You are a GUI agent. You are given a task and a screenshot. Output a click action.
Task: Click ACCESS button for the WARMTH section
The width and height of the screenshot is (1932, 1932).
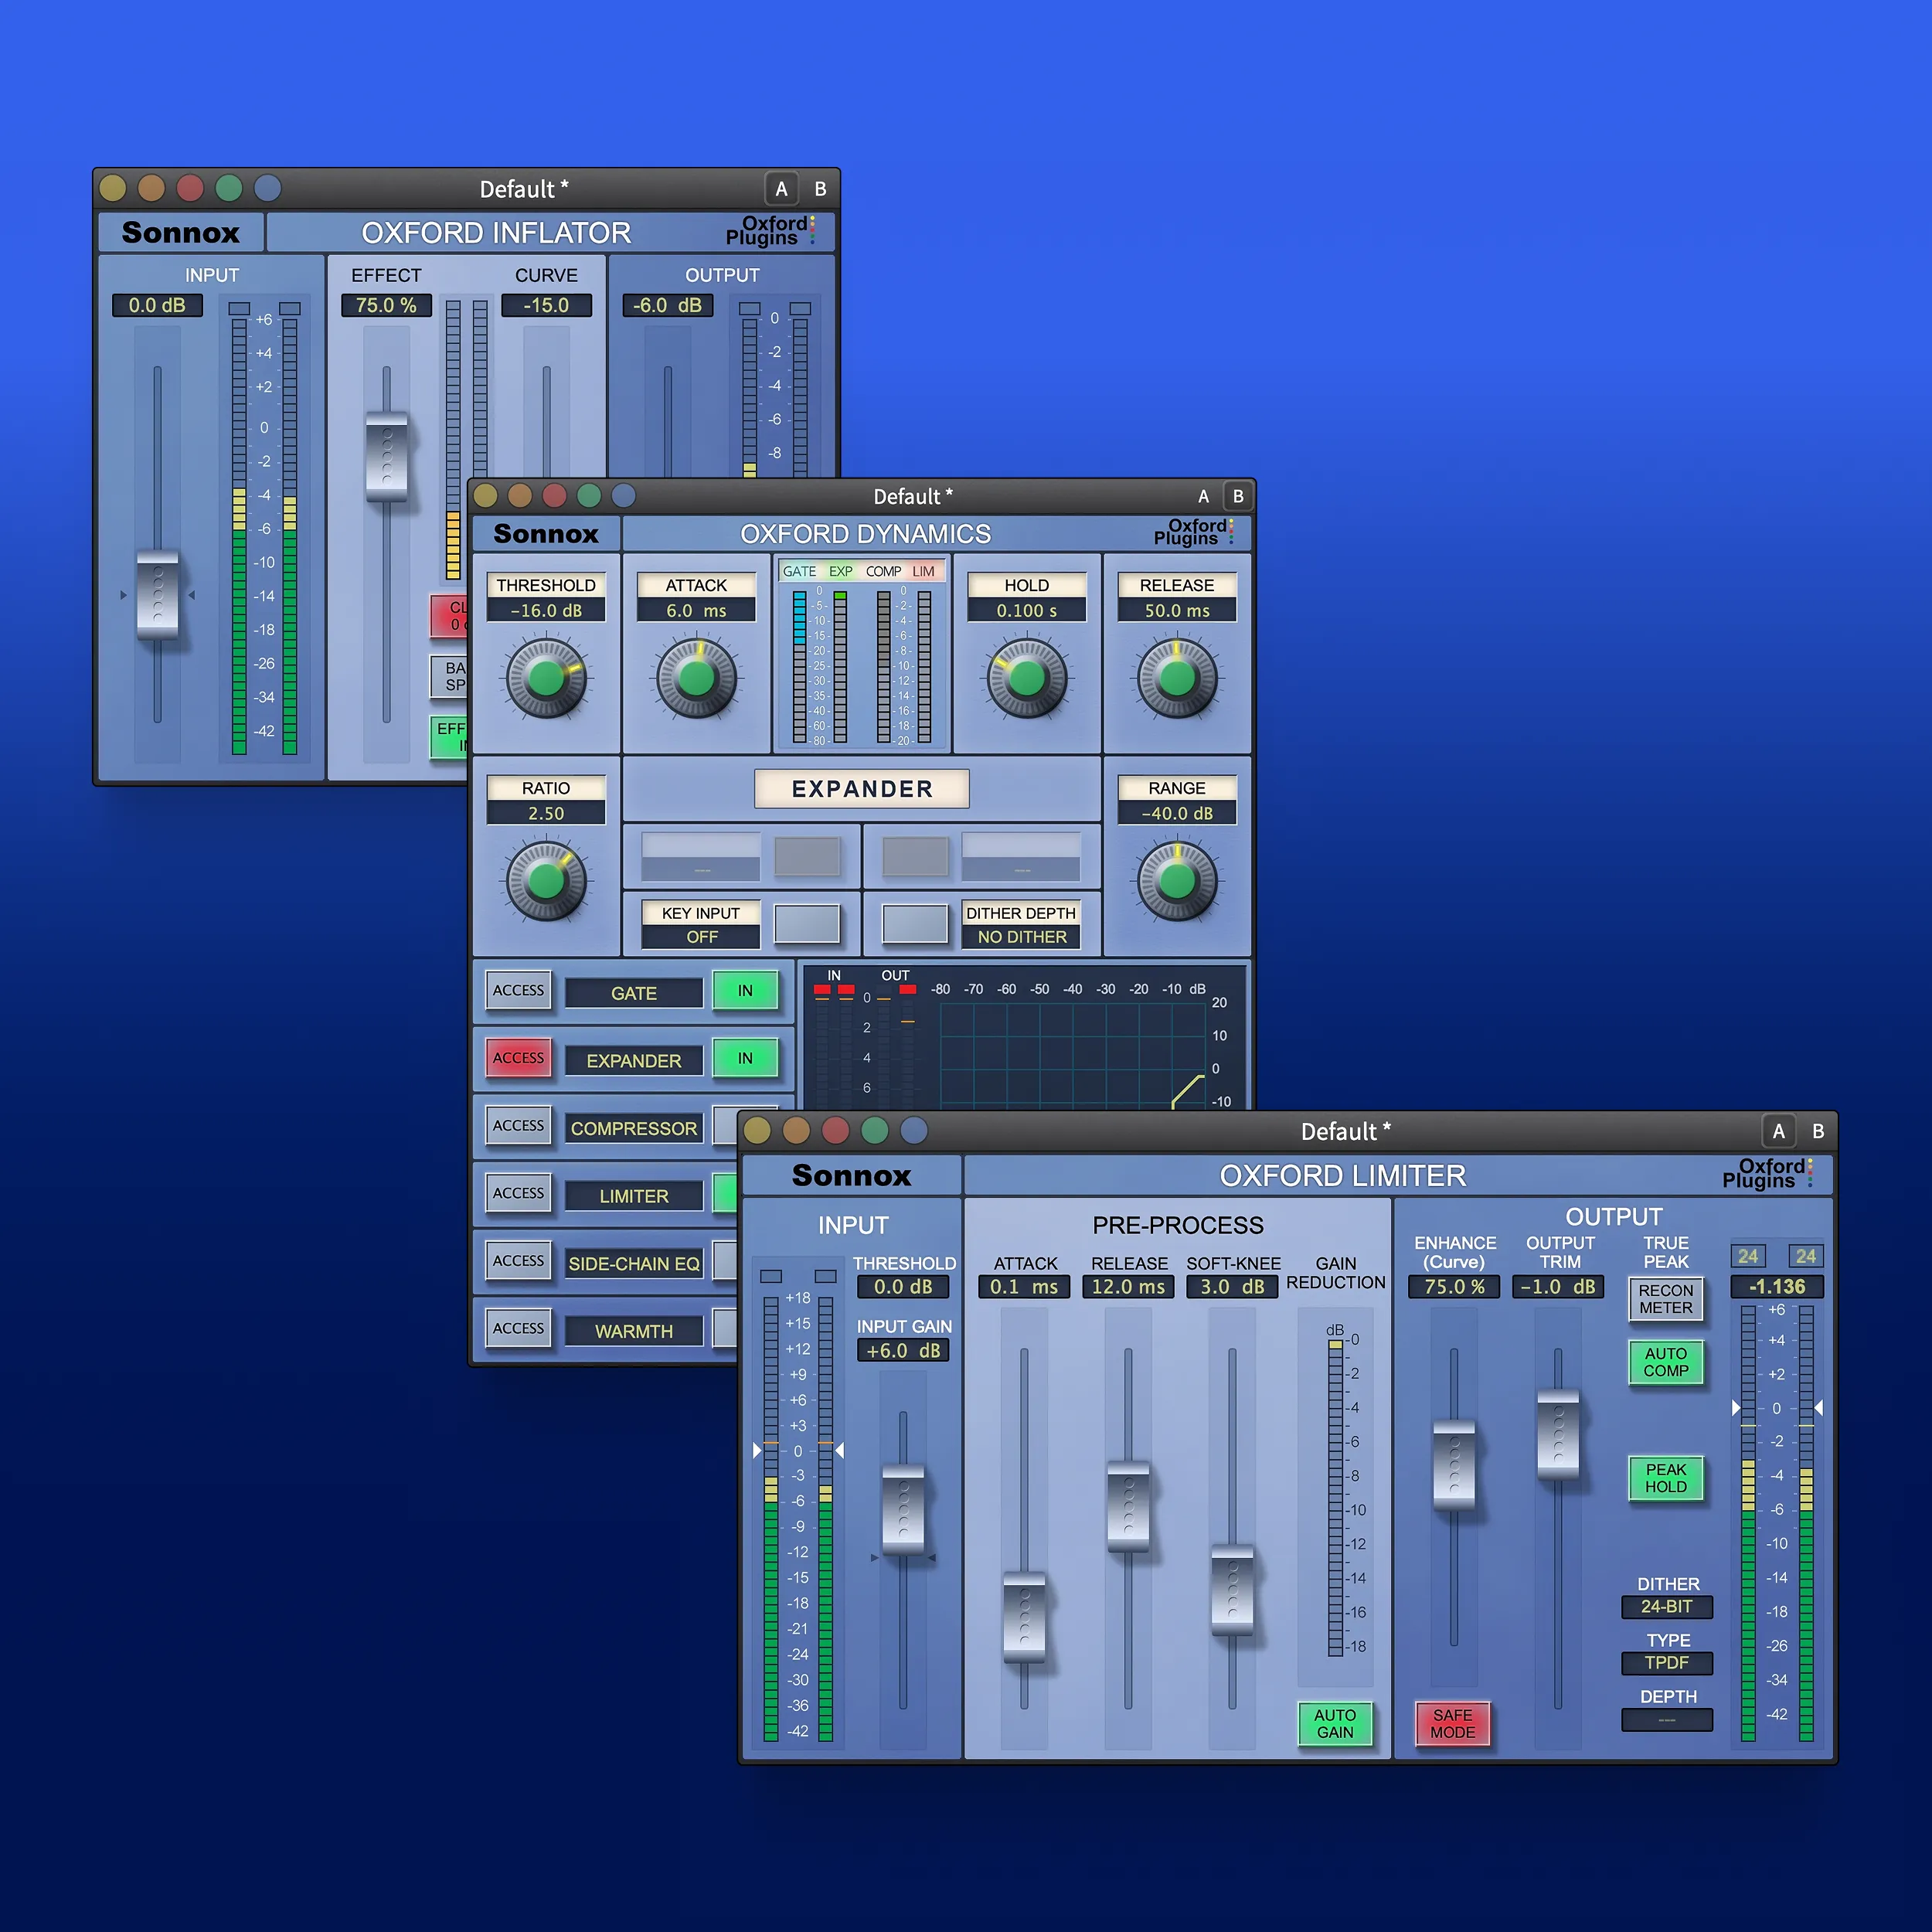pyautogui.click(x=519, y=1328)
